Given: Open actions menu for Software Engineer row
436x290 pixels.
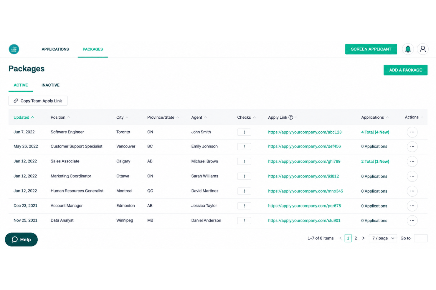Looking at the screenshot, I should [412, 132].
